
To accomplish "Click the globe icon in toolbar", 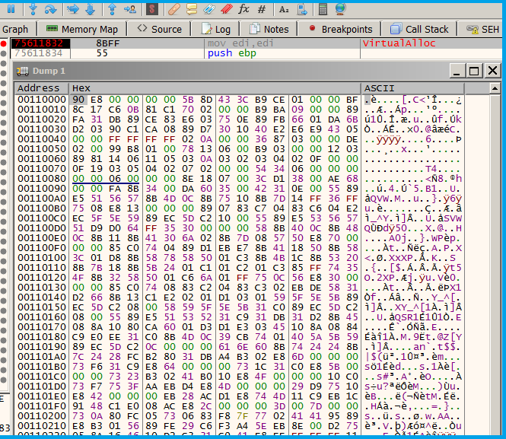I will coord(339,9).
